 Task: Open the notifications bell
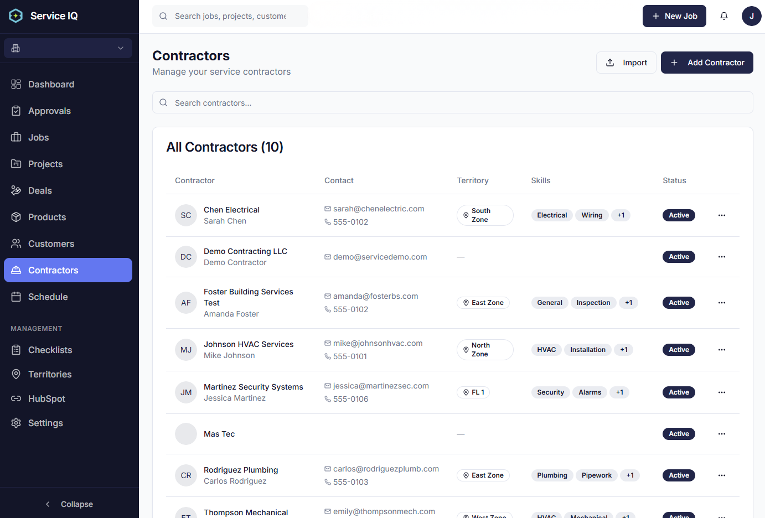pos(724,16)
